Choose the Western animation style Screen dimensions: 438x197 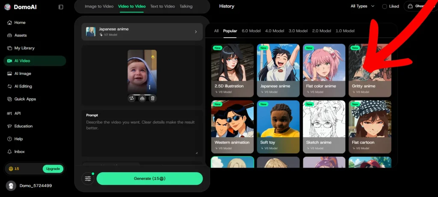click(232, 127)
